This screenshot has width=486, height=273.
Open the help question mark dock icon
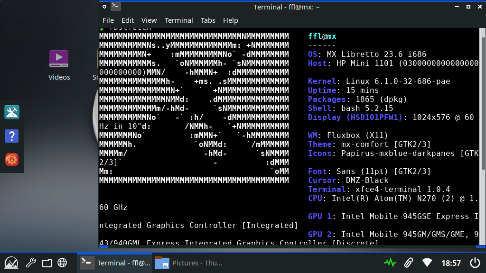pyautogui.click(x=12, y=136)
